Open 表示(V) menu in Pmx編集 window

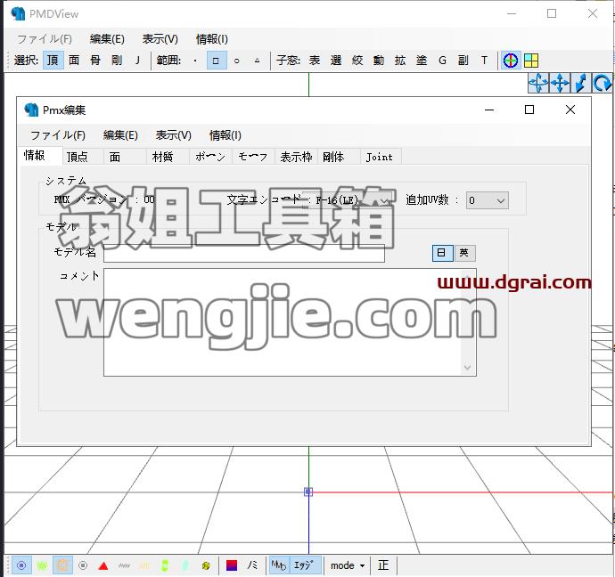(x=174, y=135)
